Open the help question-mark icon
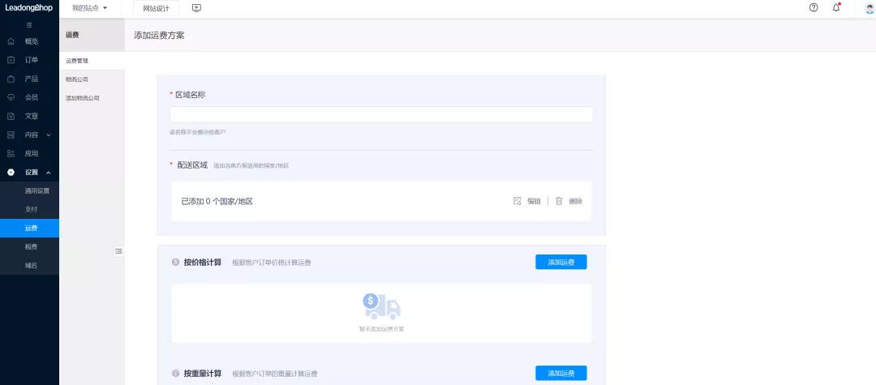 pyautogui.click(x=814, y=8)
